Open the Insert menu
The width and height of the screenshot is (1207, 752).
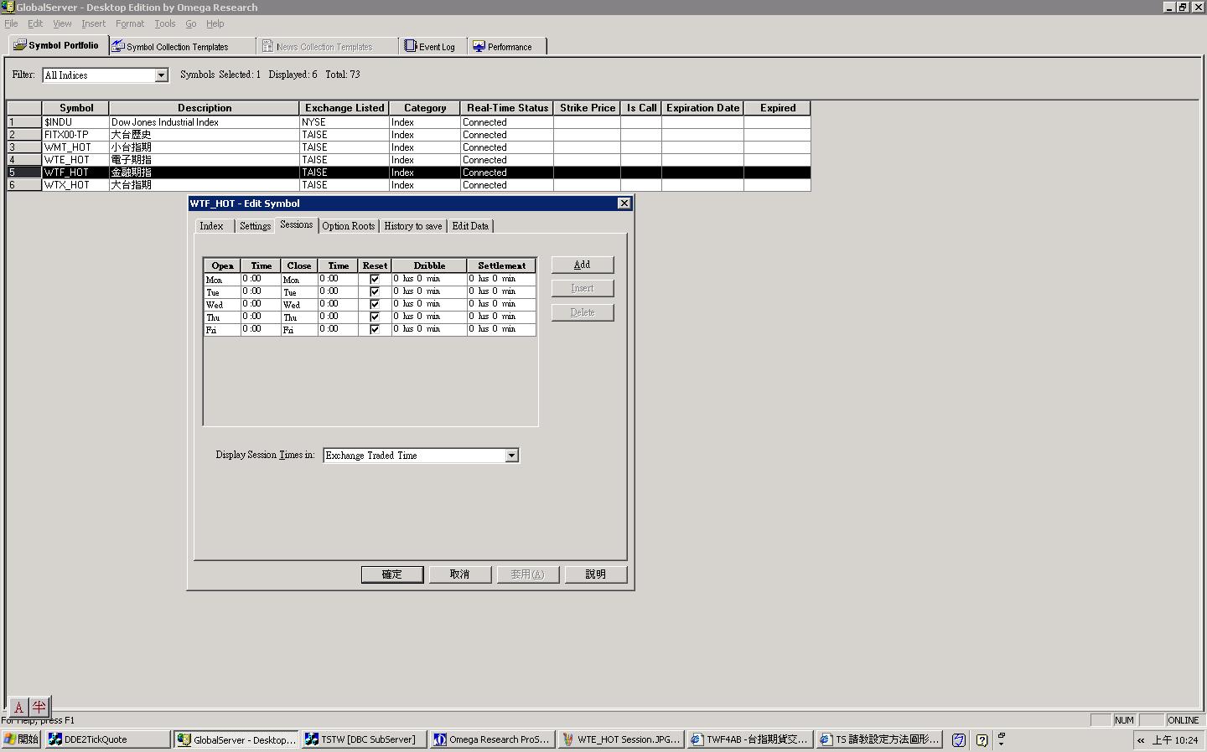(x=94, y=23)
